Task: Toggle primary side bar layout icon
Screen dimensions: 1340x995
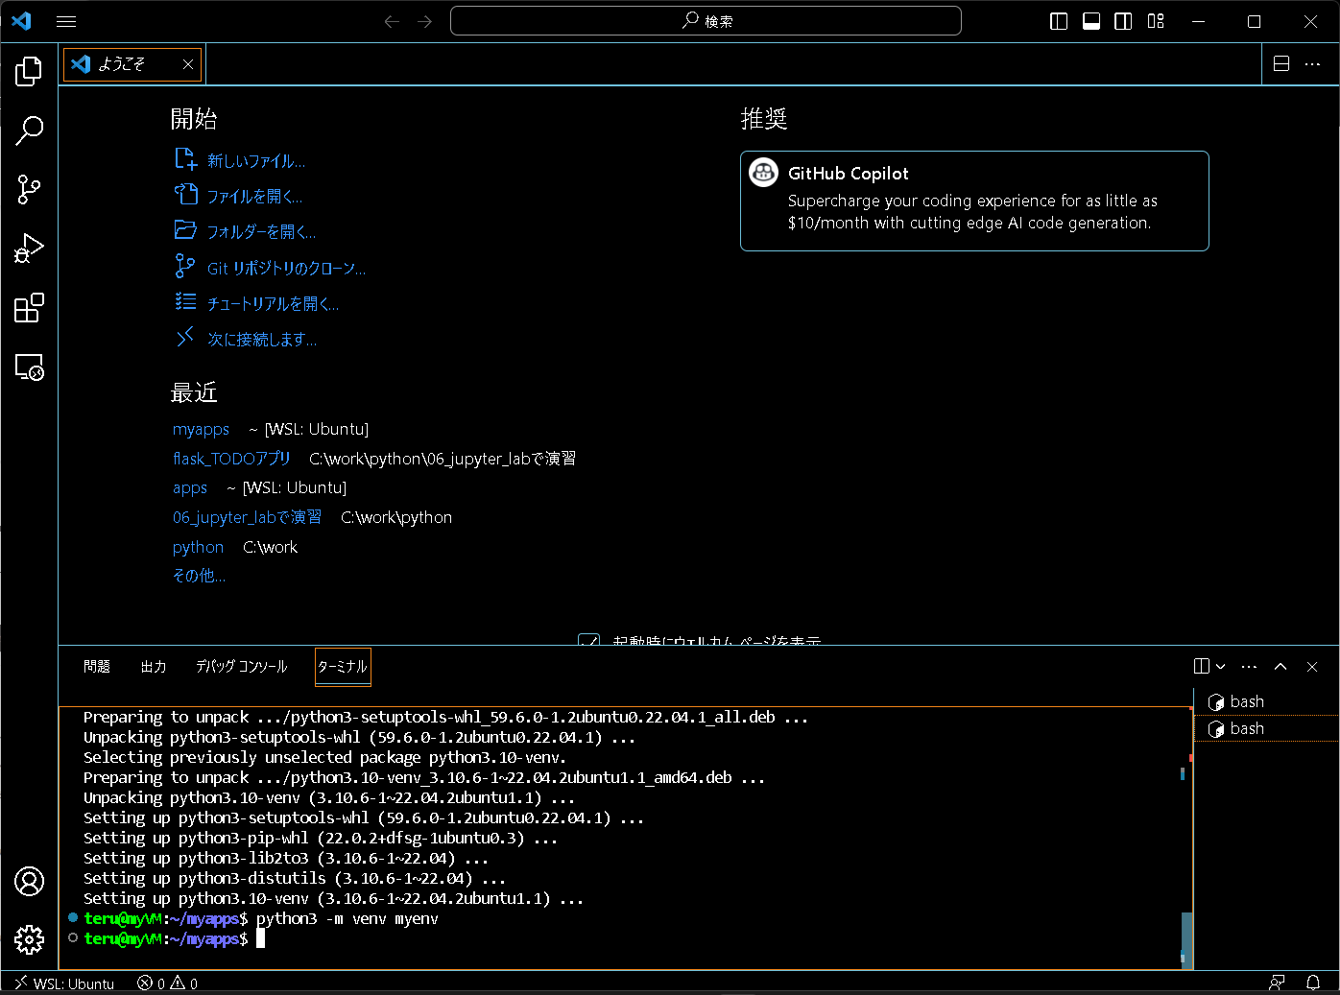Action: click(x=1059, y=21)
